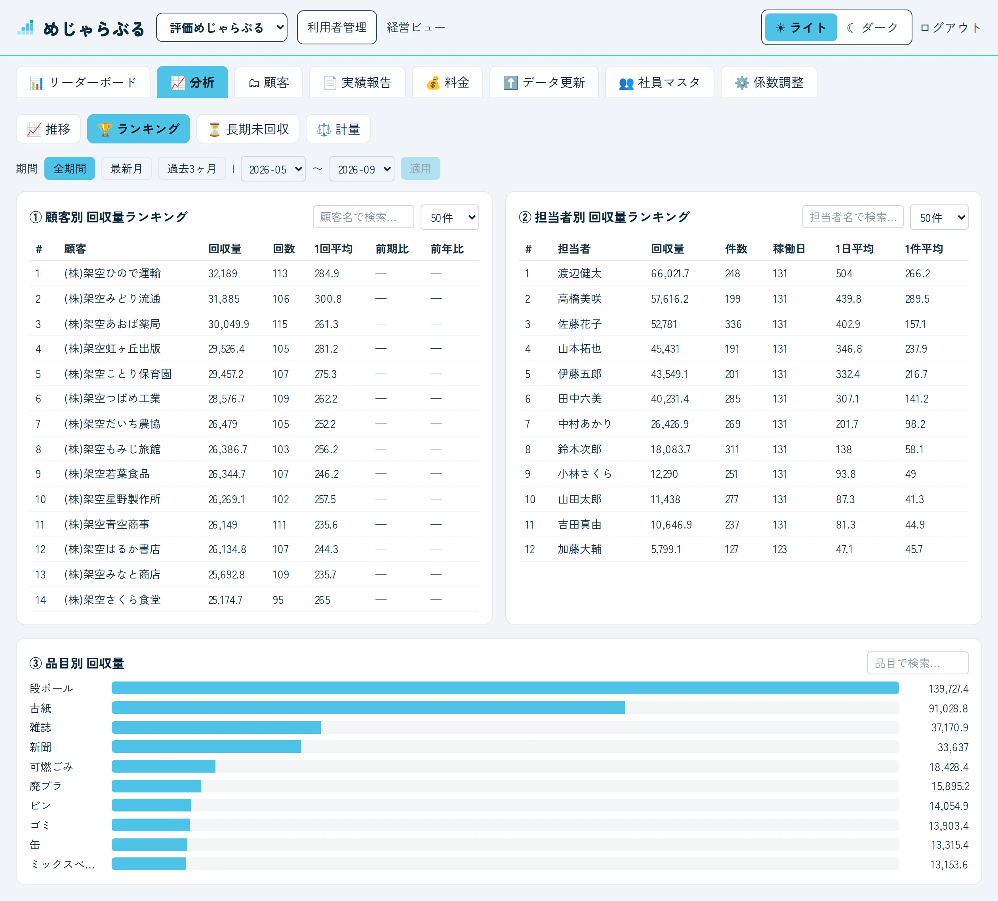Open the end month 2026-09 dropdown
Image resolution: width=998 pixels, height=901 pixels.
(x=362, y=169)
